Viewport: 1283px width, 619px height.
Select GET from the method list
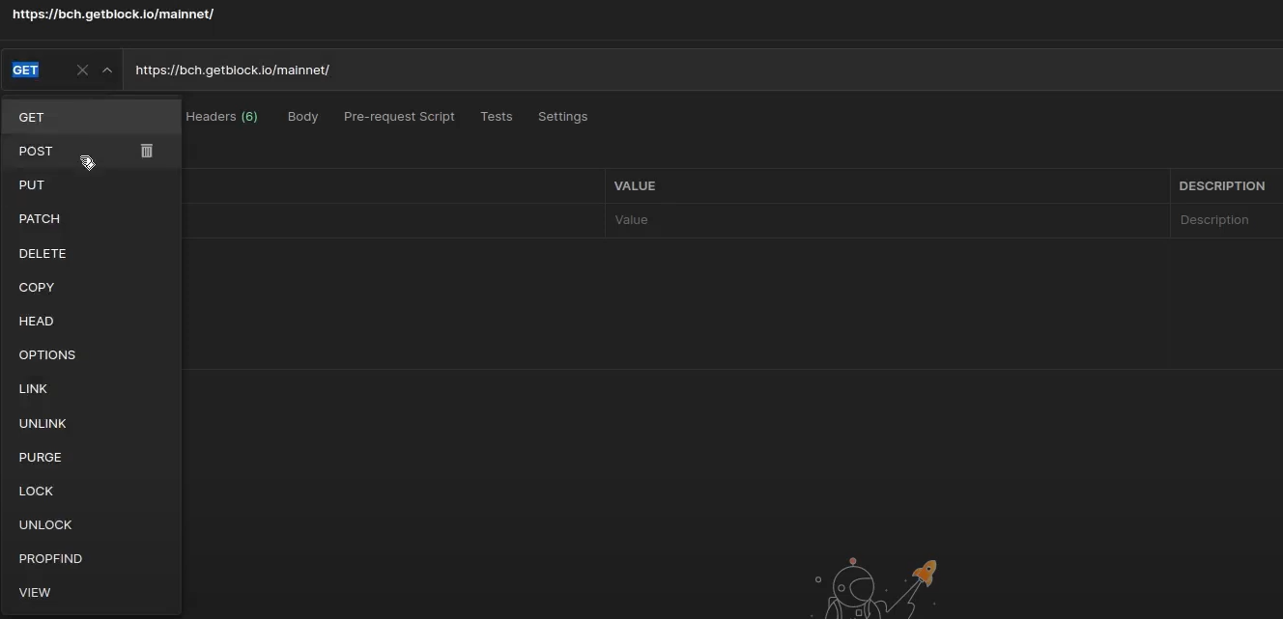coord(92,117)
